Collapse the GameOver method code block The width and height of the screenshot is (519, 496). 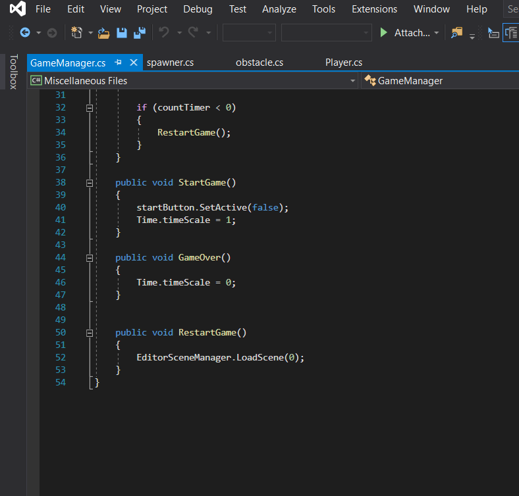90,258
